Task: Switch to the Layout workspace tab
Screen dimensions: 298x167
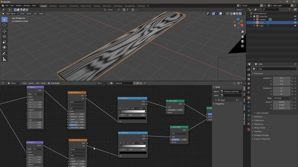Action: coord(43,6)
